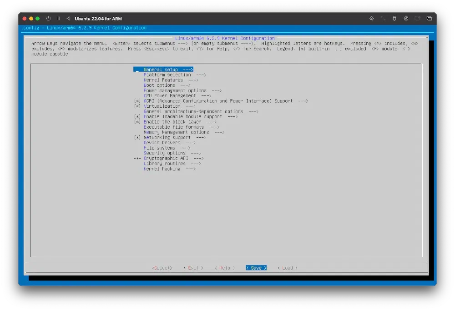Image resolution: width=455 pixels, height=310 pixels.
Task: Open the USB devices icon
Action: point(394,19)
